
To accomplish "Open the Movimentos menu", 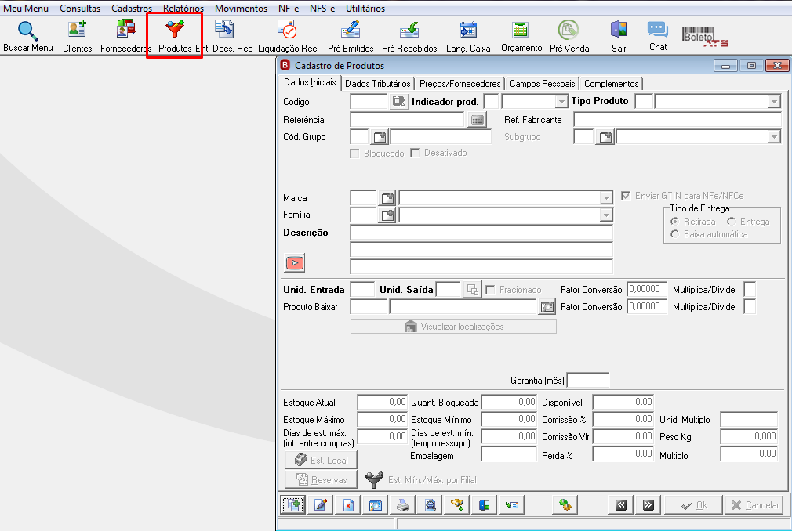I will click(x=241, y=9).
